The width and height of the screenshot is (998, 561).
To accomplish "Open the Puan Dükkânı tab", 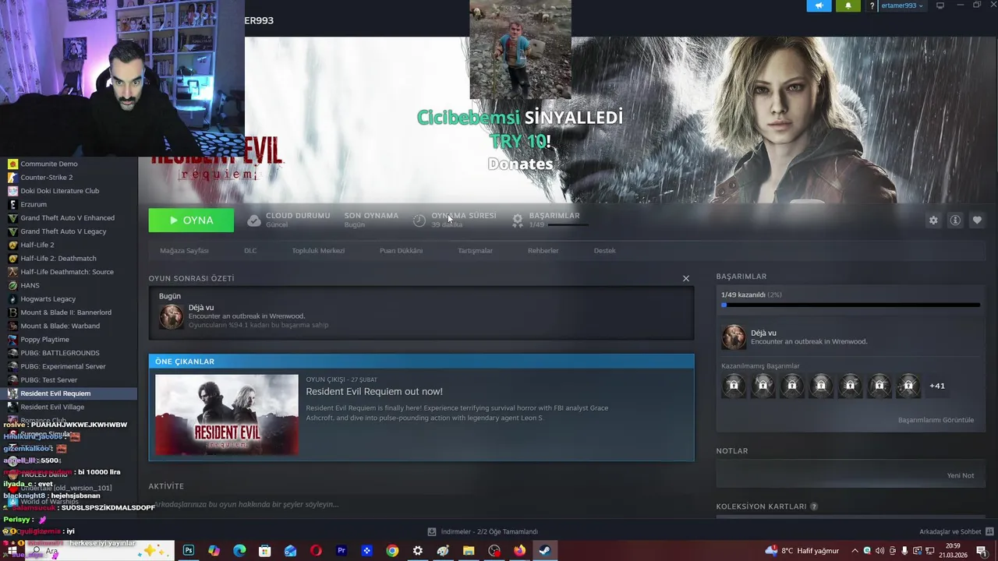I will (x=401, y=251).
